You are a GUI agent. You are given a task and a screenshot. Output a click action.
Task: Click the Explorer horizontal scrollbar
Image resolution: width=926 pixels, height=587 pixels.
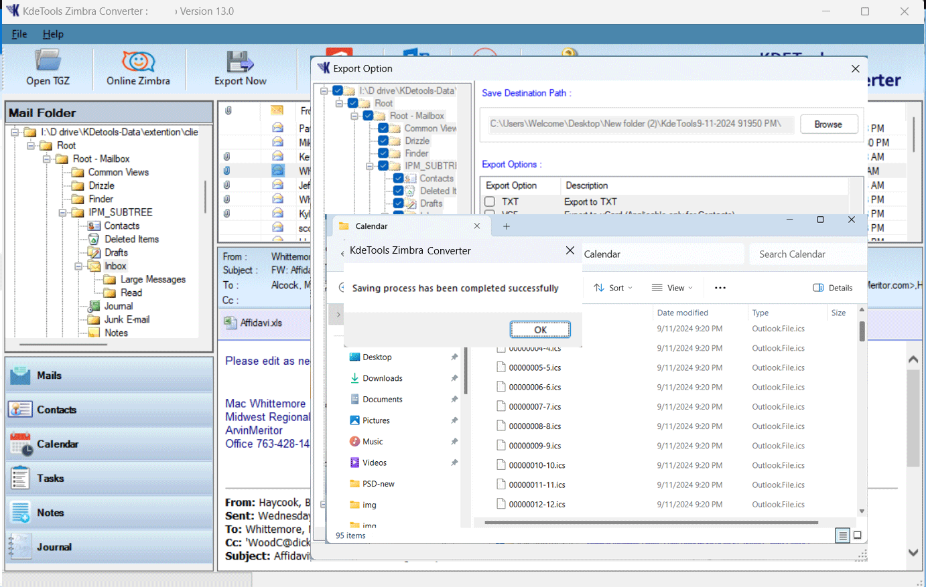pos(651,522)
